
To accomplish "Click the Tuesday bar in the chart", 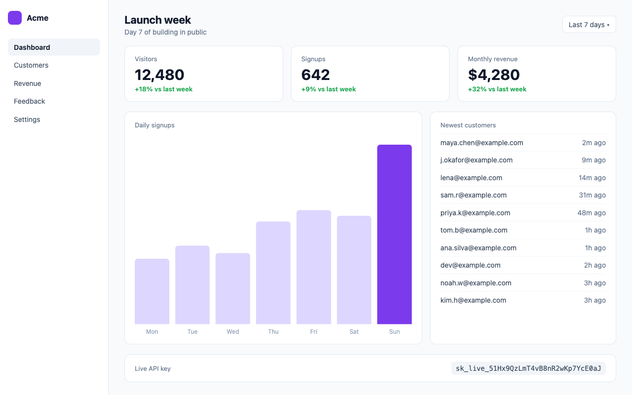I will click(x=193, y=285).
